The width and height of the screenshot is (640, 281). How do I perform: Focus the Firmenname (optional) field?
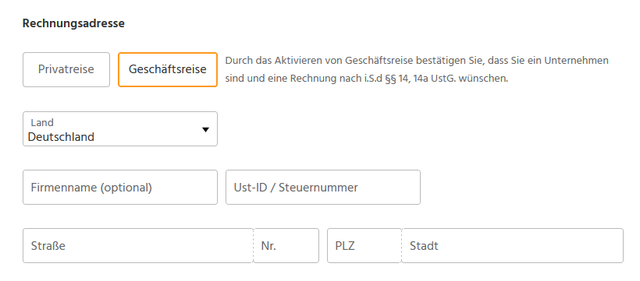(120, 188)
